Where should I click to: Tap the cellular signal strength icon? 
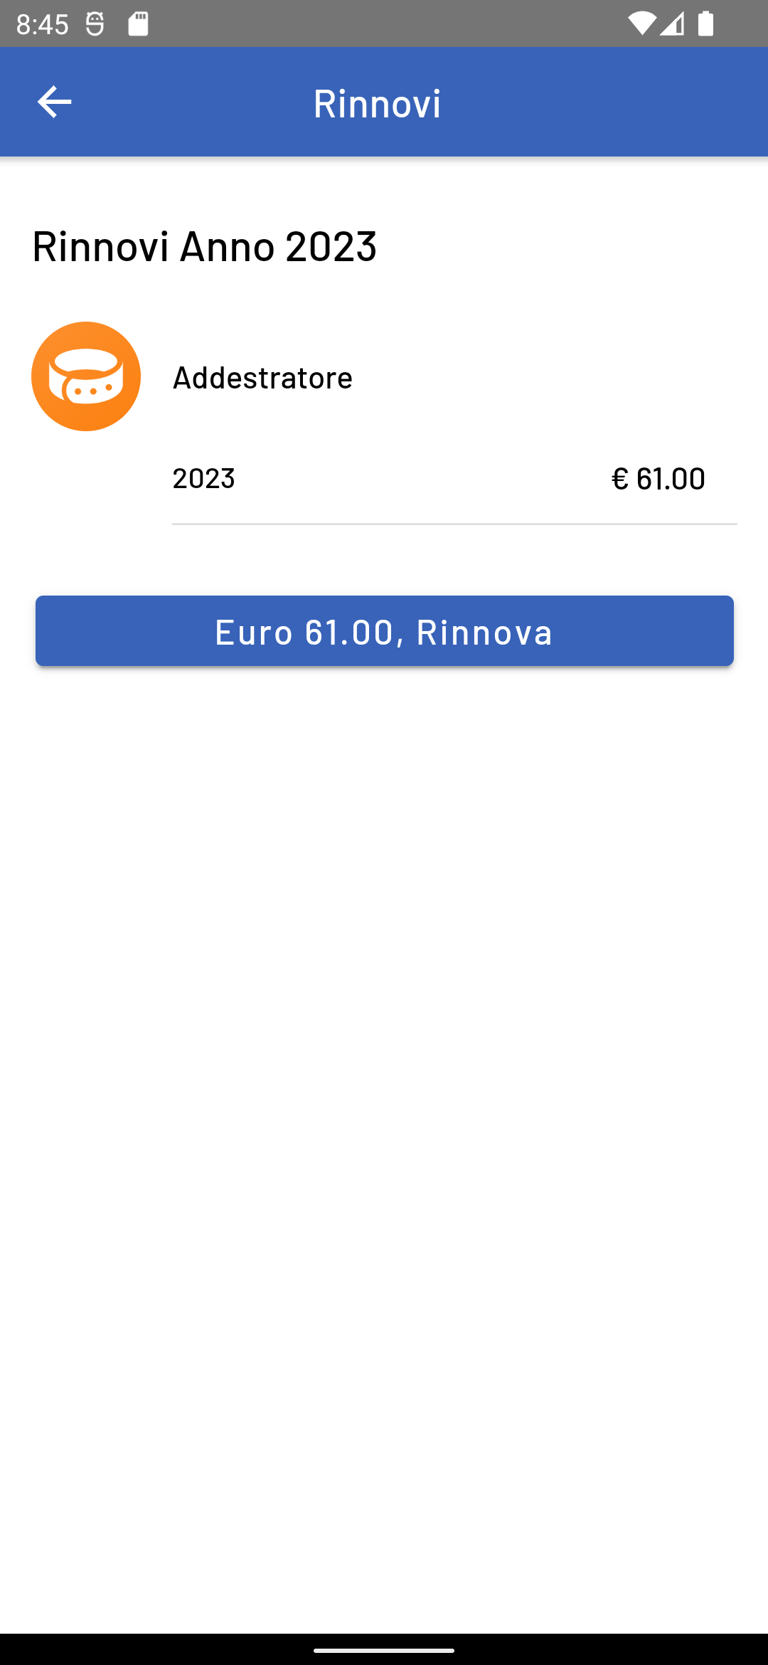point(672,23)
